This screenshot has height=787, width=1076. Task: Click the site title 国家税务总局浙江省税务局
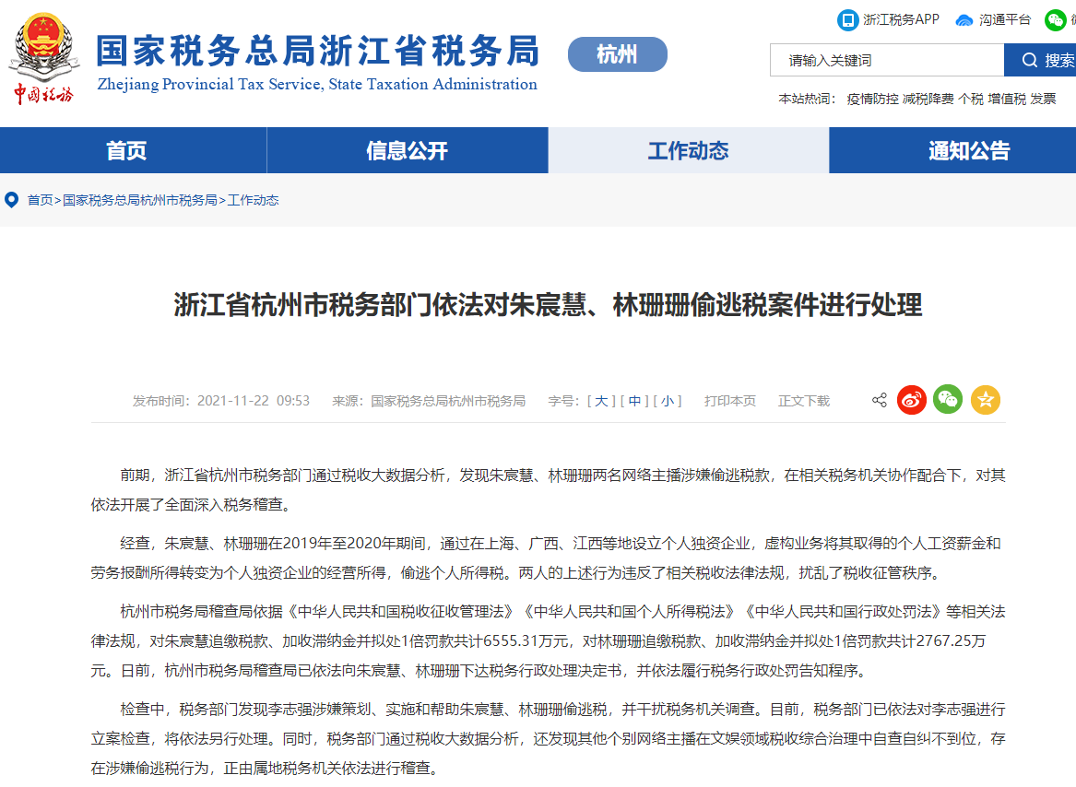(318, 51)
